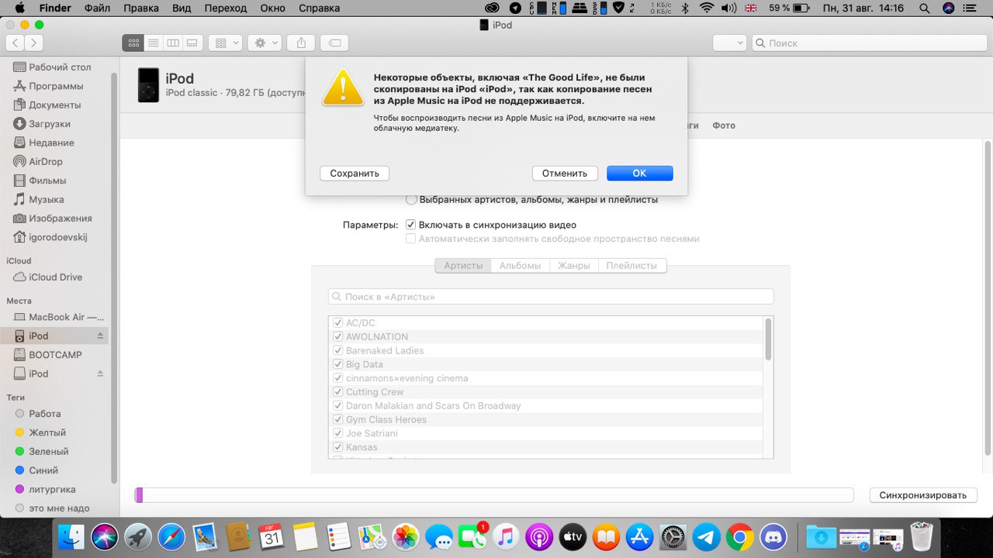Toggle the Big Data checkbox
This screenshot has height=558, width=993.
pos(338,364)
